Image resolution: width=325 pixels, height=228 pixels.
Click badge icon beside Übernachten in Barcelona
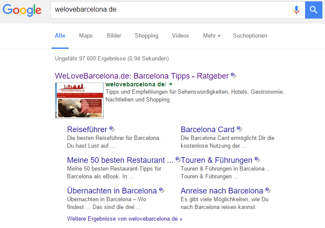tap(162, 190)
